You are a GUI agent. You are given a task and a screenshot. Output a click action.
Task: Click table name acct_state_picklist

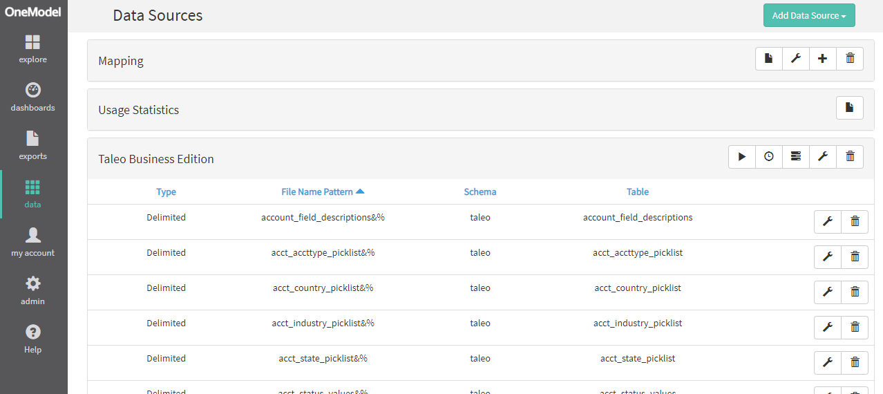pyautogui.click(x=638, y=359)
